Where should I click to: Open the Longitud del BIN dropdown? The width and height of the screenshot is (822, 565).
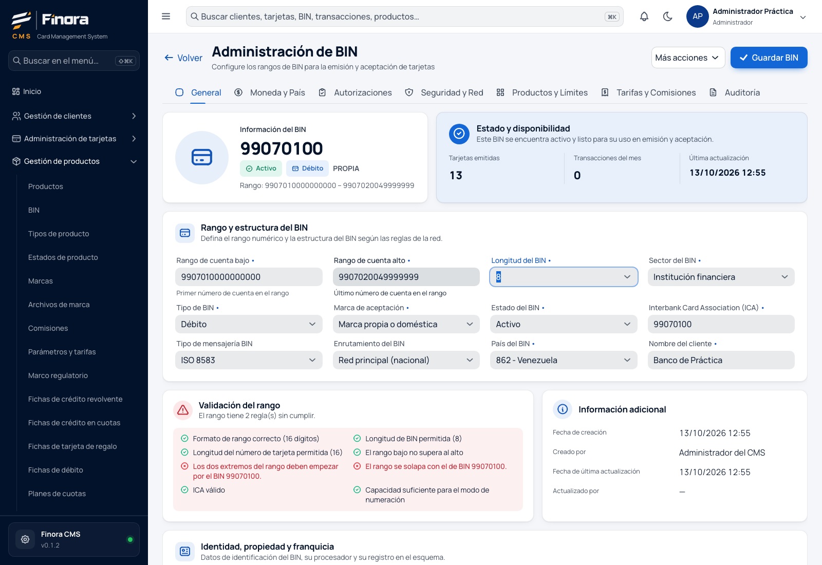(x=564, y=277)
